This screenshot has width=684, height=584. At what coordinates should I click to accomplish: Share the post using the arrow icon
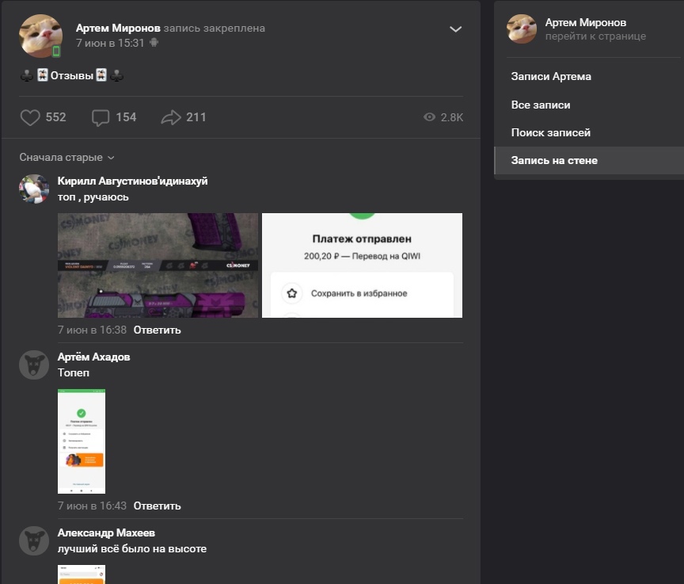pos(171,117)
